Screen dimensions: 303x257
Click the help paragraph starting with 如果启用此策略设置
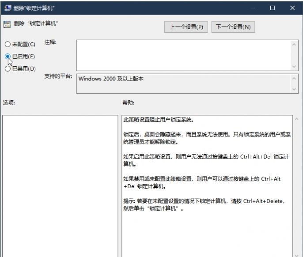206,160
